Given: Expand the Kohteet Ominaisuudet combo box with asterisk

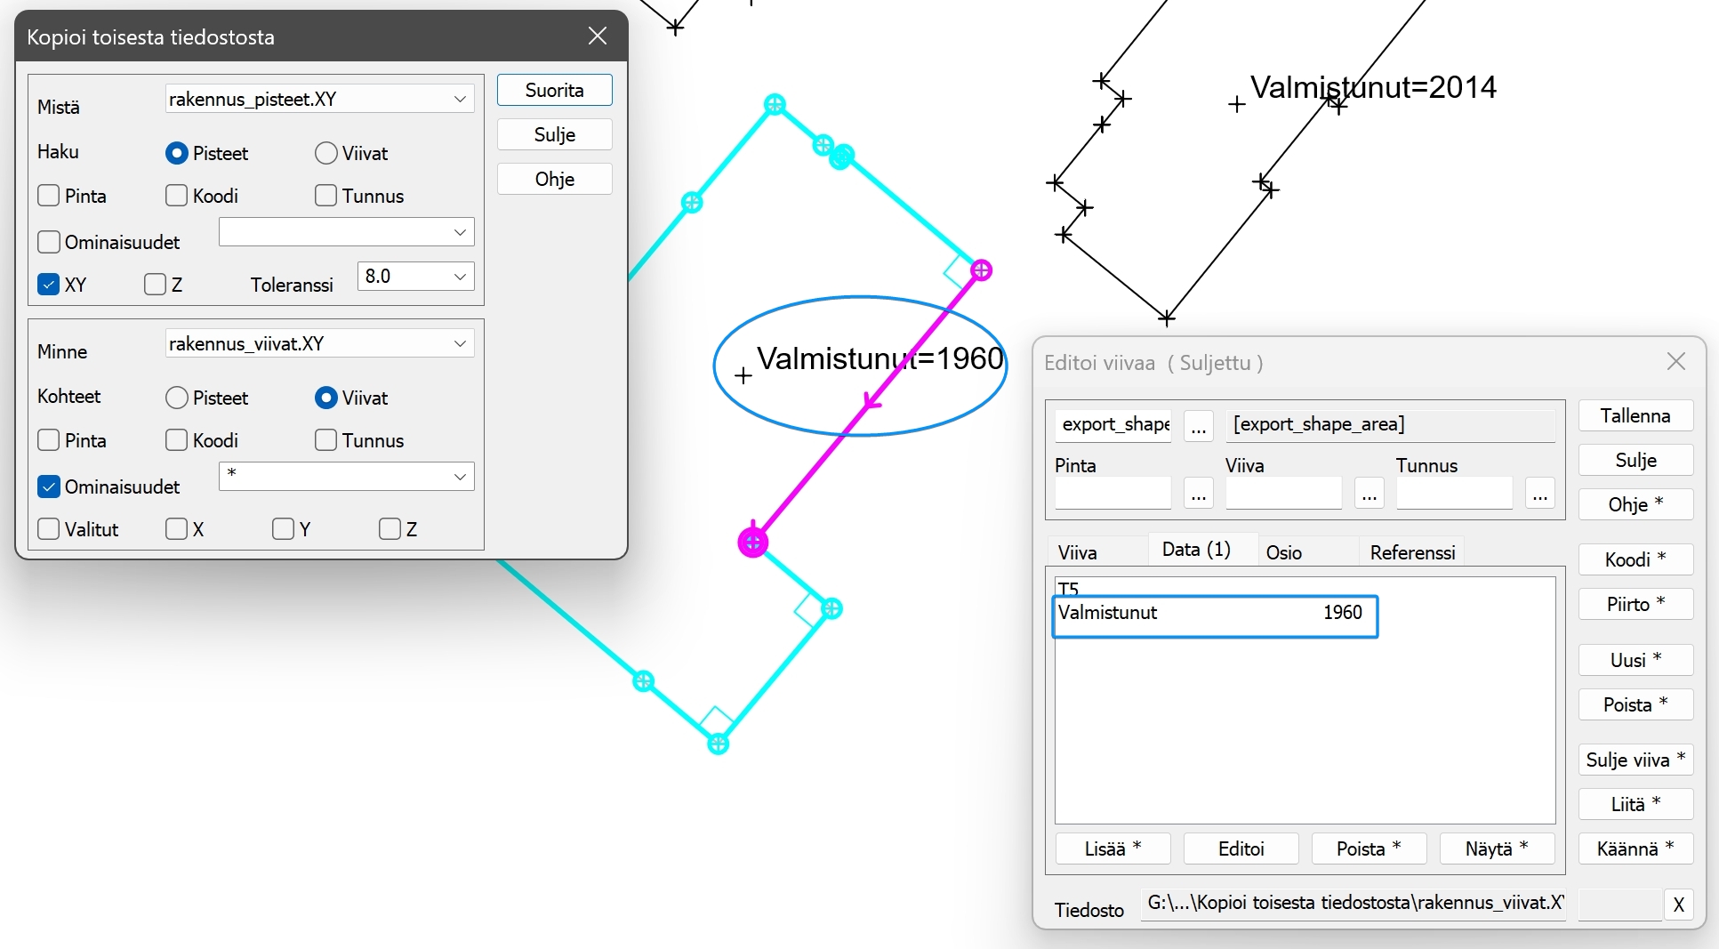Looking at the screenshot, I should tap(460, 477).
